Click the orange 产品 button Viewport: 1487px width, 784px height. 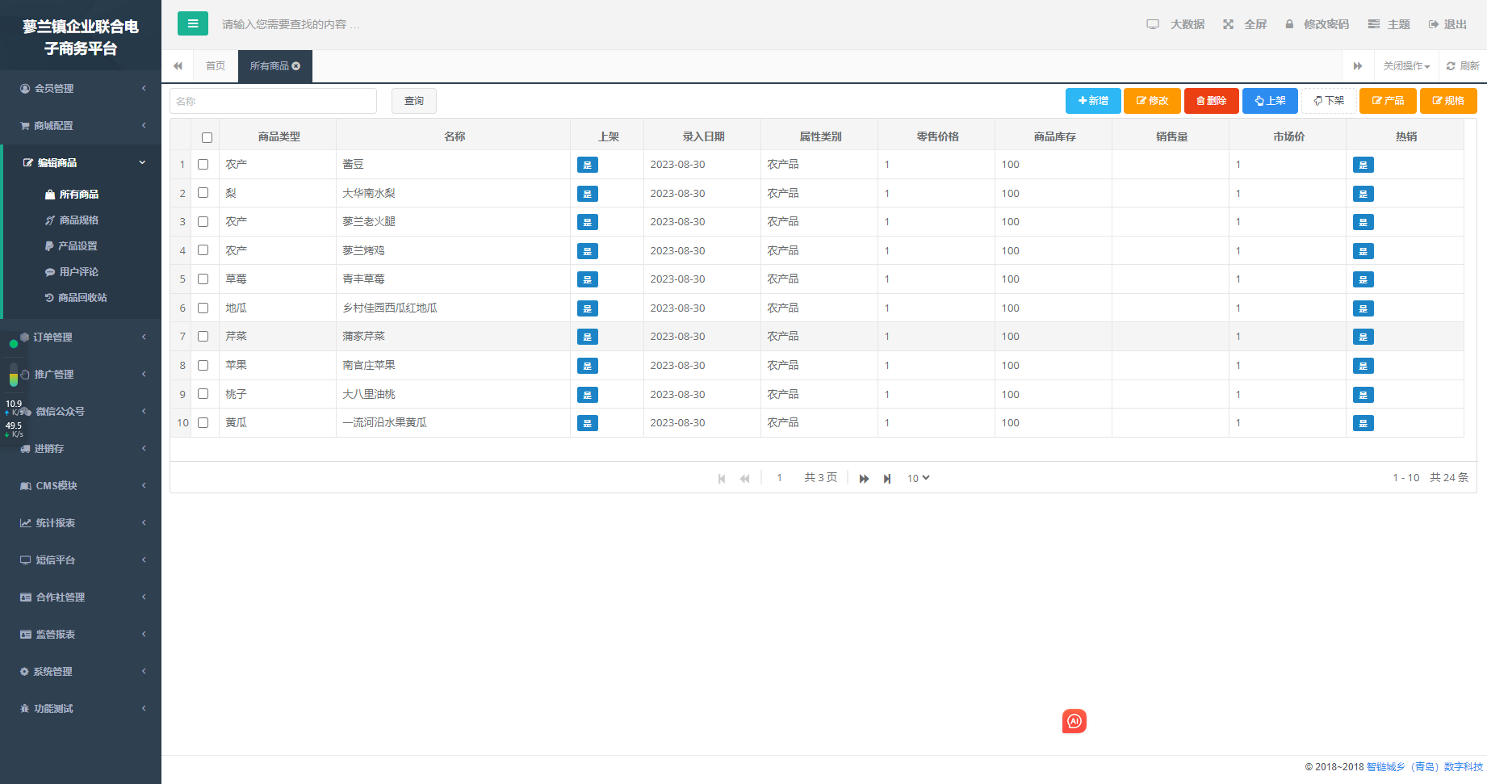coord(1388,101)
